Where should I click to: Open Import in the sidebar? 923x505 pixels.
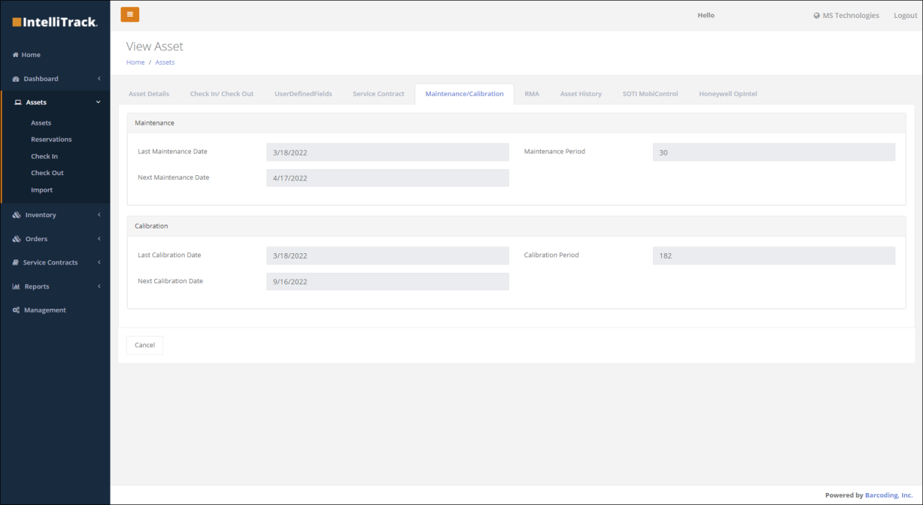[x=41, y=190]
